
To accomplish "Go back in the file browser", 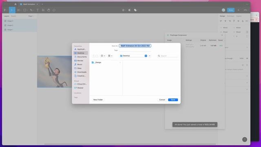I will [93, 56].
